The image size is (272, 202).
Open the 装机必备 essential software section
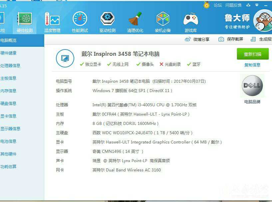click(163, 22)
